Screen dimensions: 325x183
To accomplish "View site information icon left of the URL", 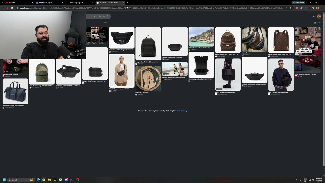I will click(17, 8).
